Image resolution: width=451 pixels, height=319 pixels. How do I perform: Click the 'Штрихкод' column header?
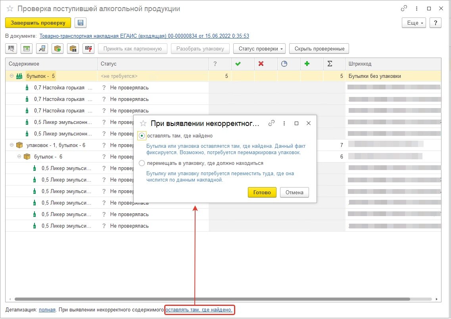tap(393, 64)
